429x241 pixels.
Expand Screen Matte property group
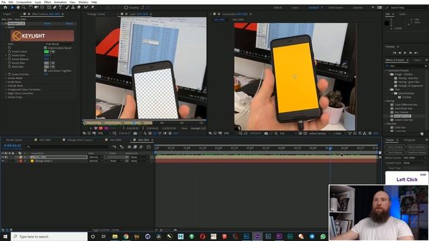6,78
